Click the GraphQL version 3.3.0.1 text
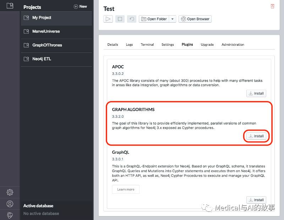This screenshot has width=284, height=220. tap(118, 159)
